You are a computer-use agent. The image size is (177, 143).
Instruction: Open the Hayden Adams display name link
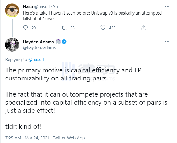(x=38, y=42)
